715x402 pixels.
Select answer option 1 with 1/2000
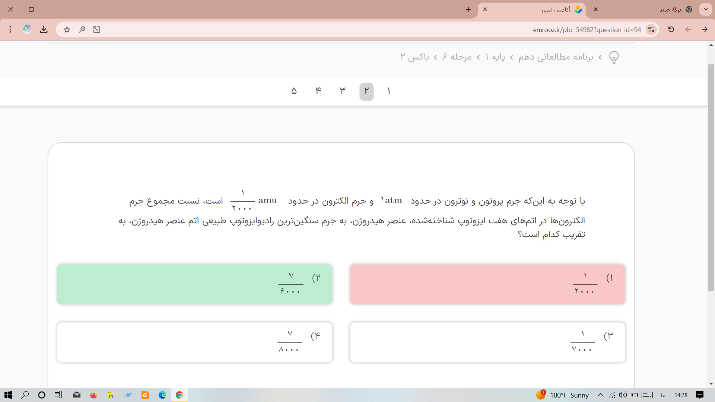[487, 284]
